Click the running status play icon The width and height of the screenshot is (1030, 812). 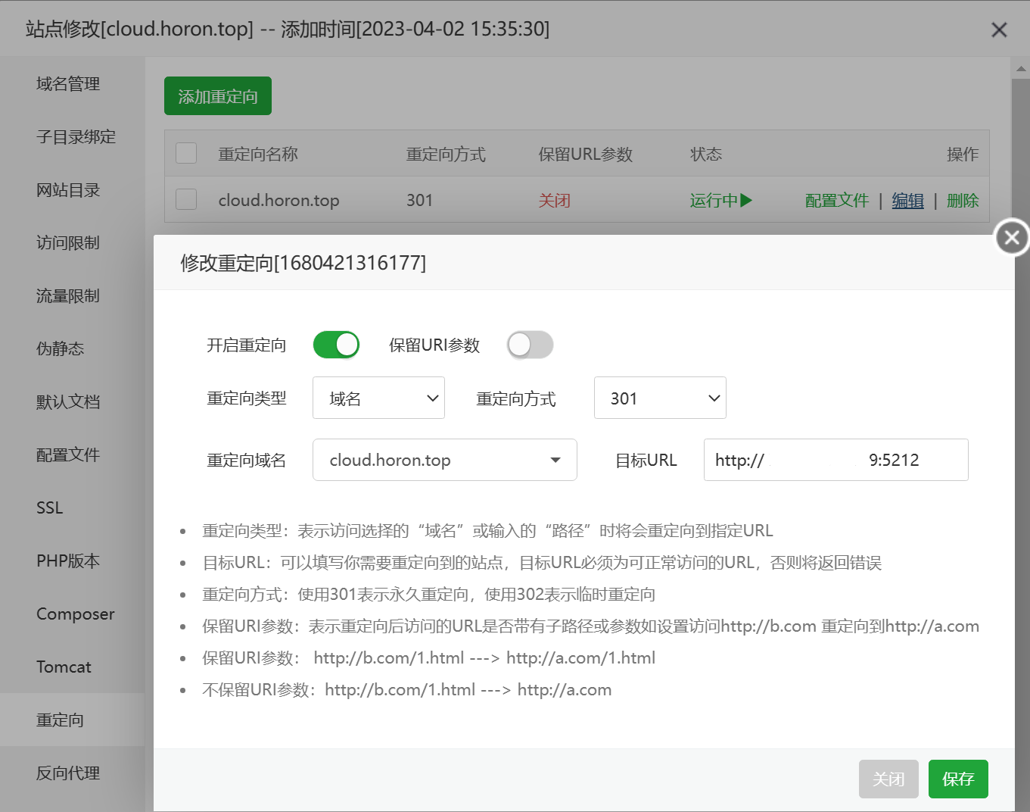tap(746, 201)
